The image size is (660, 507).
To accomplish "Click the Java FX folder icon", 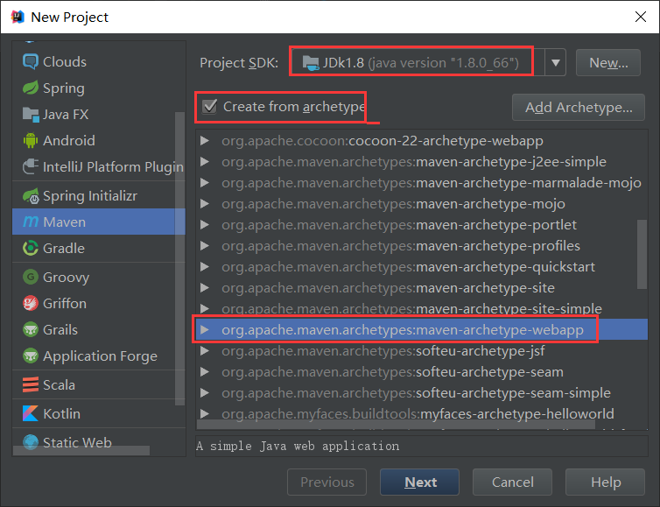I will pos(31,114).
